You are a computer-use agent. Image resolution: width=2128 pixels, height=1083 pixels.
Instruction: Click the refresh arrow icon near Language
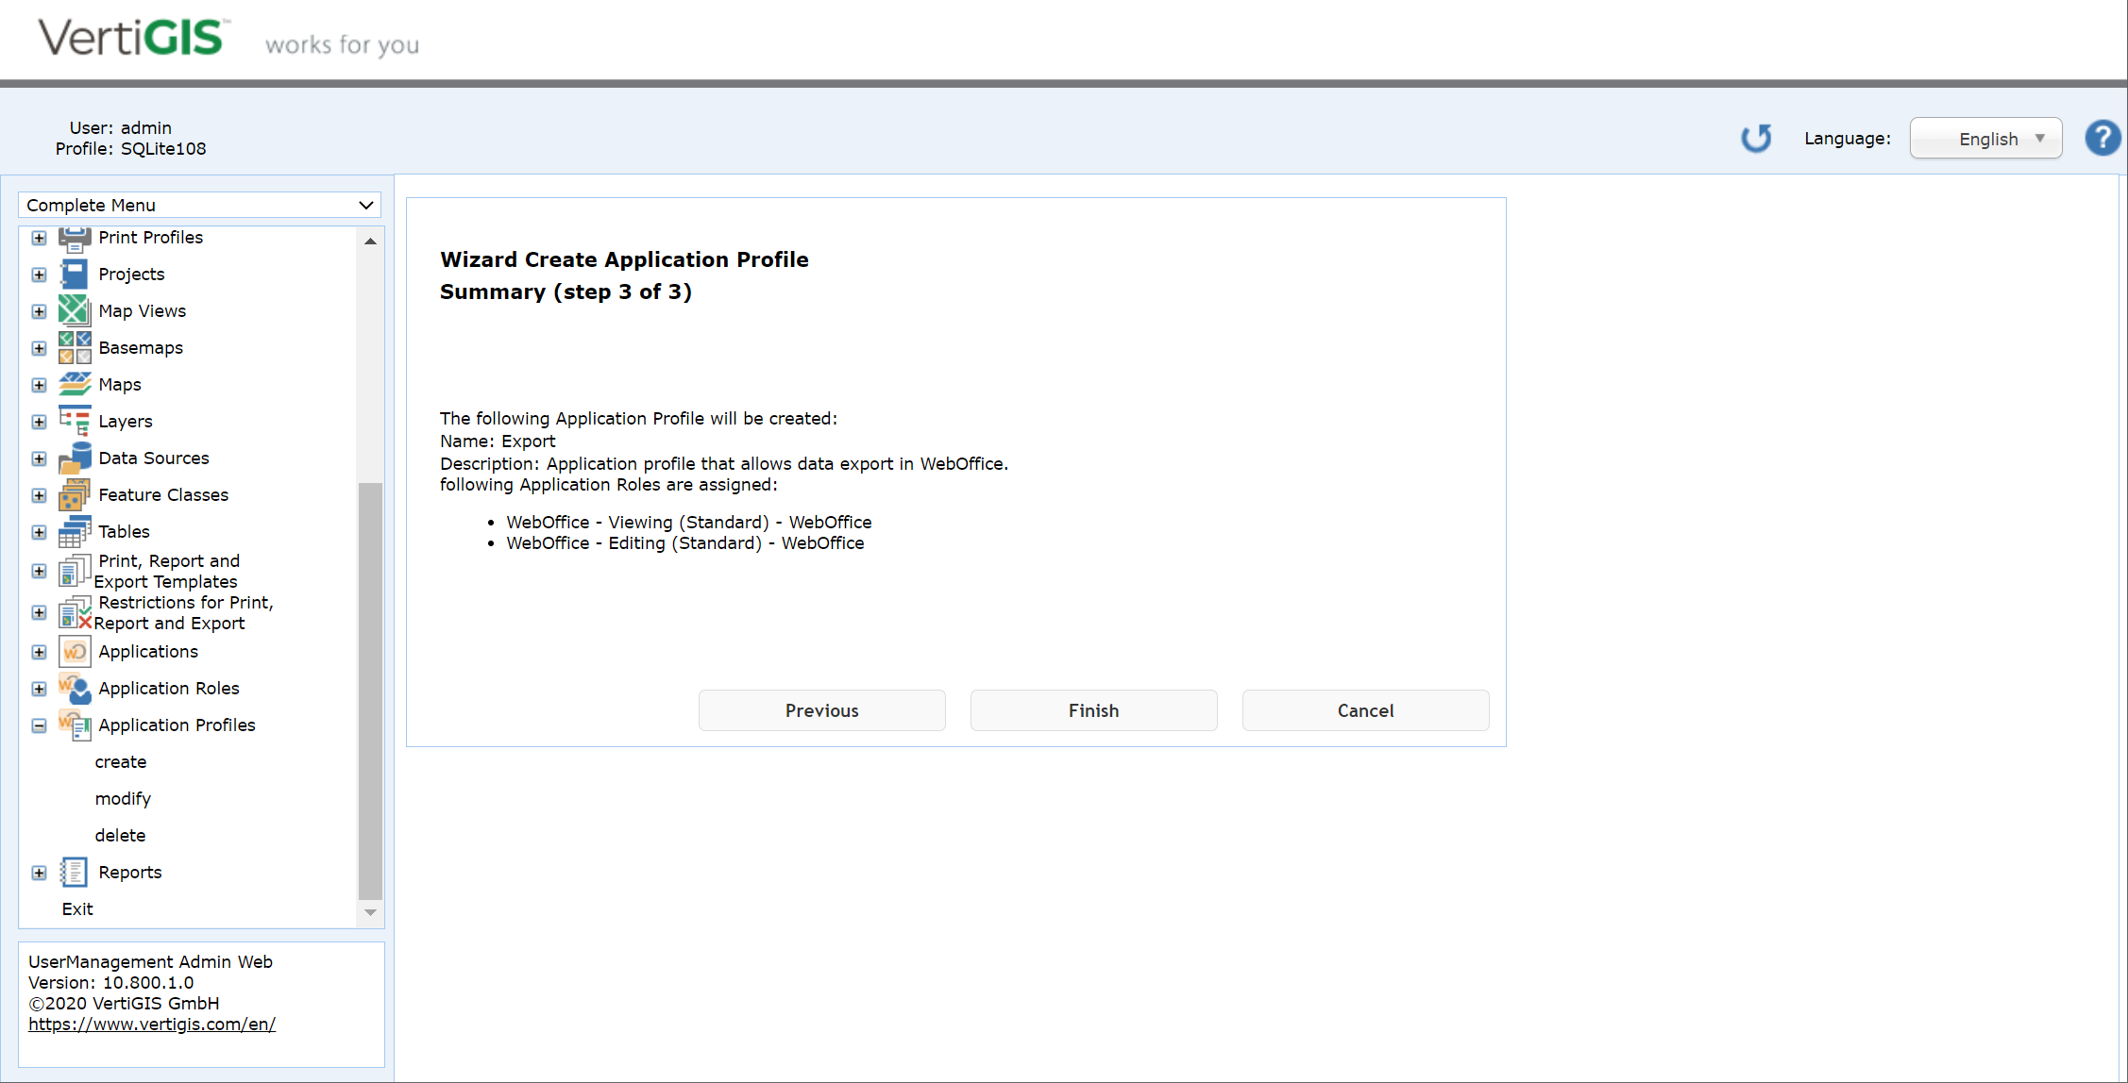tap(1757, 138)
